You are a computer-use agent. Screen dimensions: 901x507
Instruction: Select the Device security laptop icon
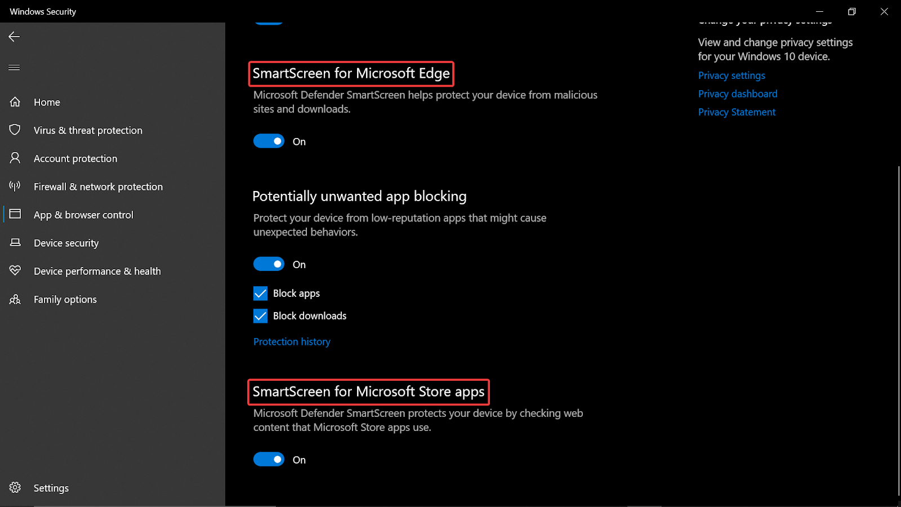pos(15,243)
